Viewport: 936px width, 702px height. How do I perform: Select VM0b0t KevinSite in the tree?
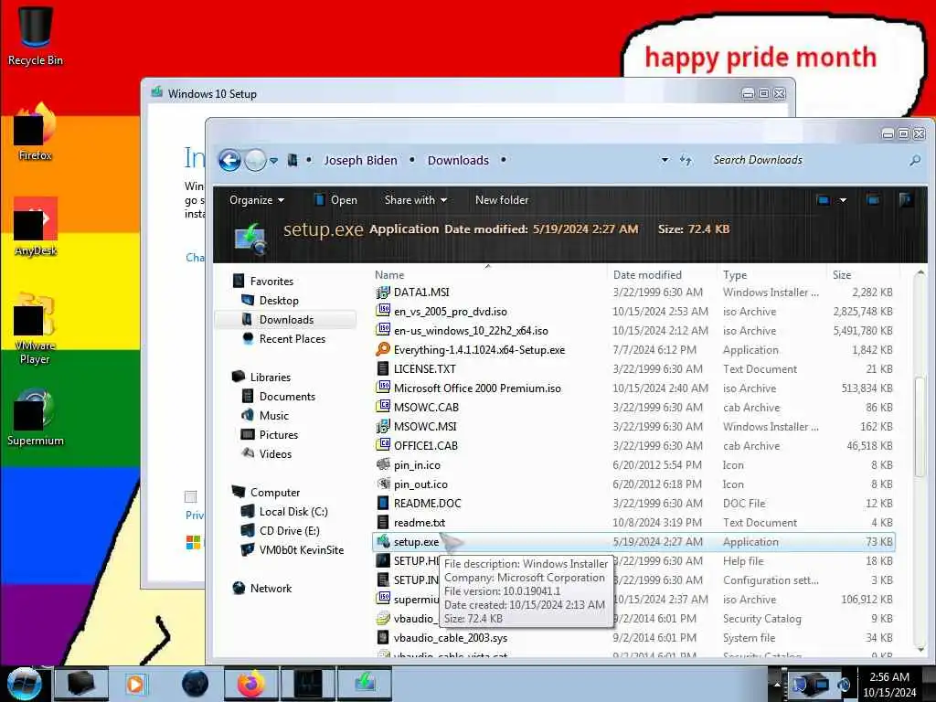(x=302, y=549)
